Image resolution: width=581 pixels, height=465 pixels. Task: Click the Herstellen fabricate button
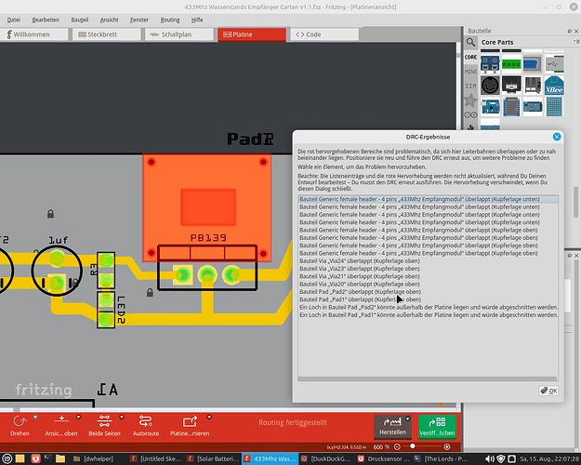point(392,427)
